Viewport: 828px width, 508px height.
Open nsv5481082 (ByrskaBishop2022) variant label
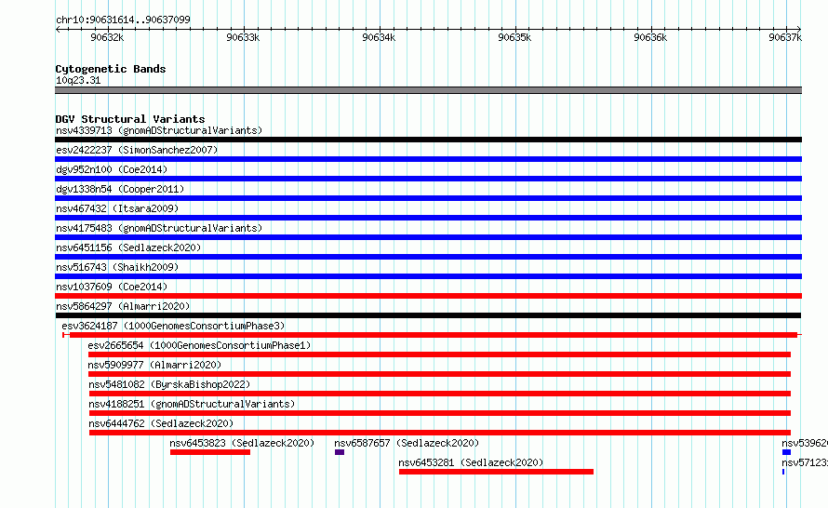coord(169,384)
